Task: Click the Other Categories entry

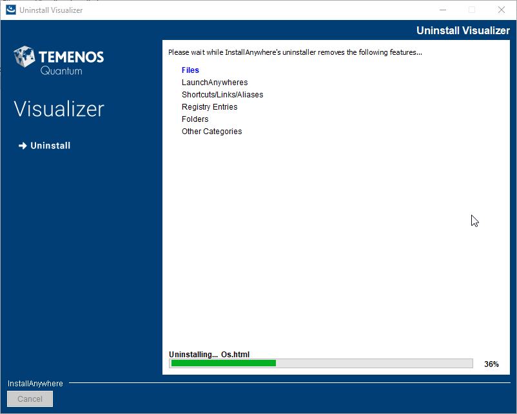Action: pyautogui.click(x=211, y=132)
